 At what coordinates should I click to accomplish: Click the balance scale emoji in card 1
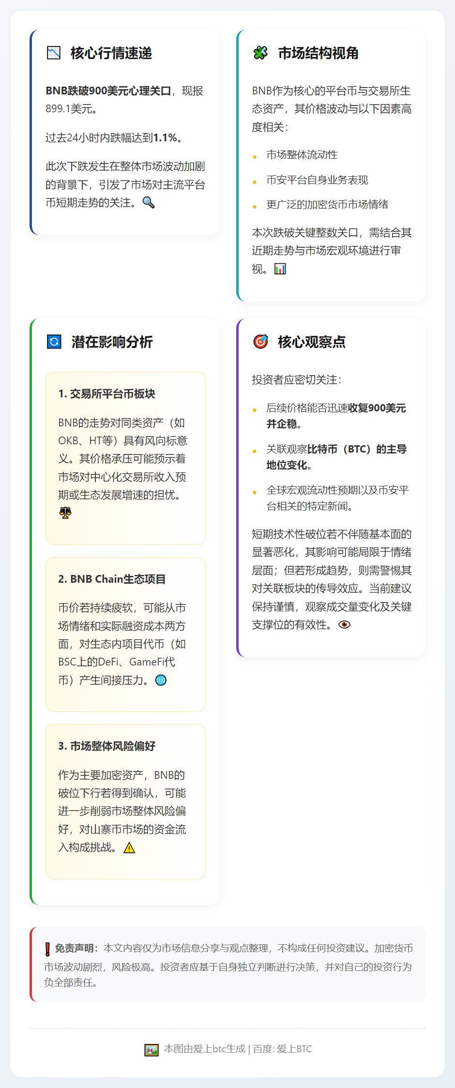pyautogui.click(x=65, y=513)
